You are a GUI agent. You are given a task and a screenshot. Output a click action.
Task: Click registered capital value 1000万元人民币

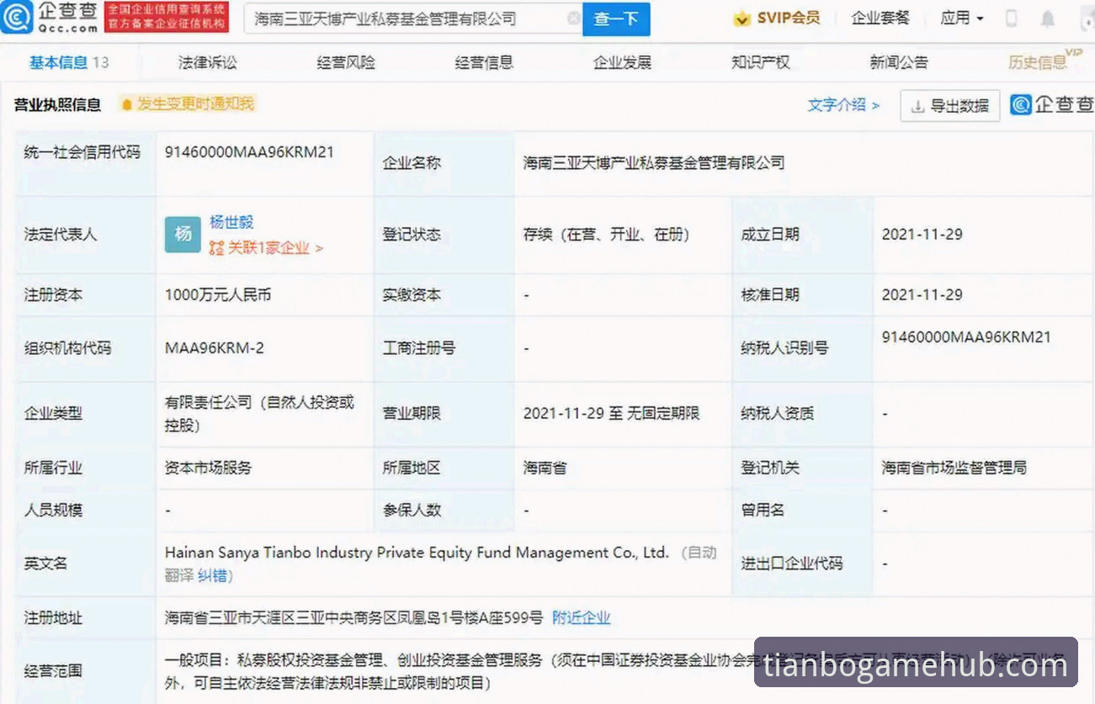218,295
